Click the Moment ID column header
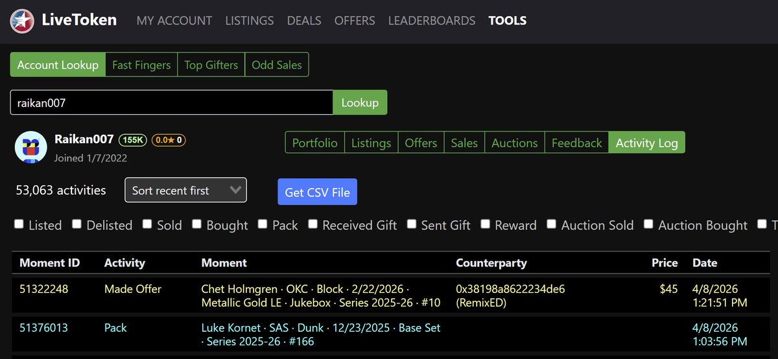 coord(50,263)
